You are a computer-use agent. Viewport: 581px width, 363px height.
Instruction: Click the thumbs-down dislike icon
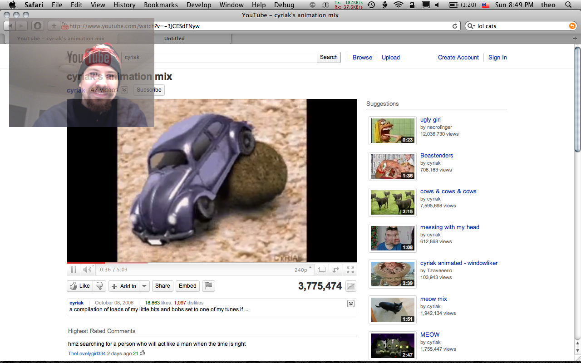(x=99, y=286)
